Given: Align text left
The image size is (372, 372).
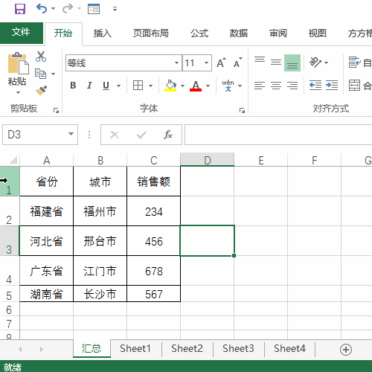Looking at the screenshot, I should (x=260, y=86).
